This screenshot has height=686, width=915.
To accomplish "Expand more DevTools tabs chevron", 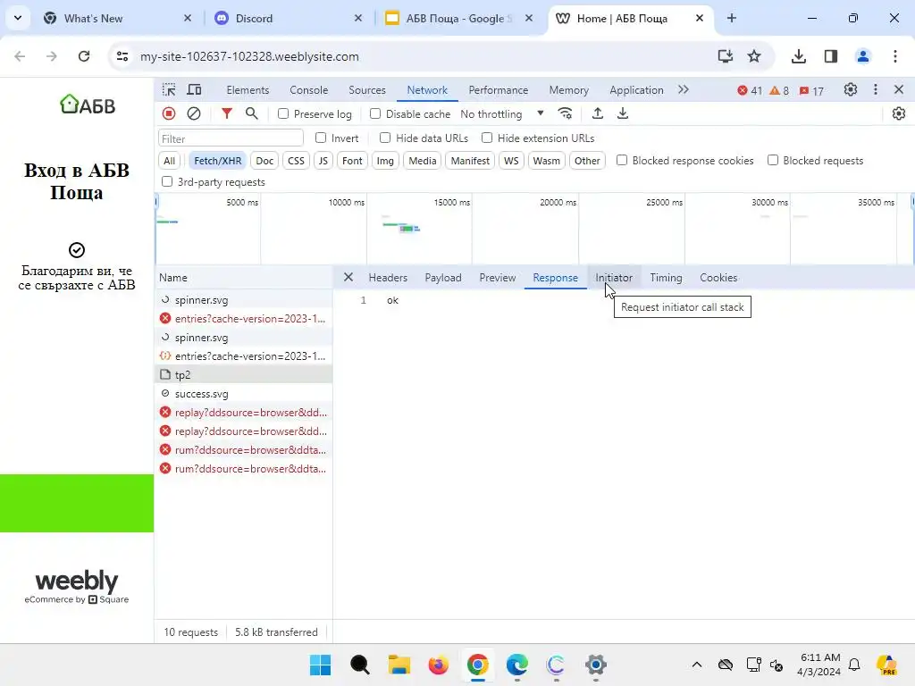I will [x=684, y=90].
